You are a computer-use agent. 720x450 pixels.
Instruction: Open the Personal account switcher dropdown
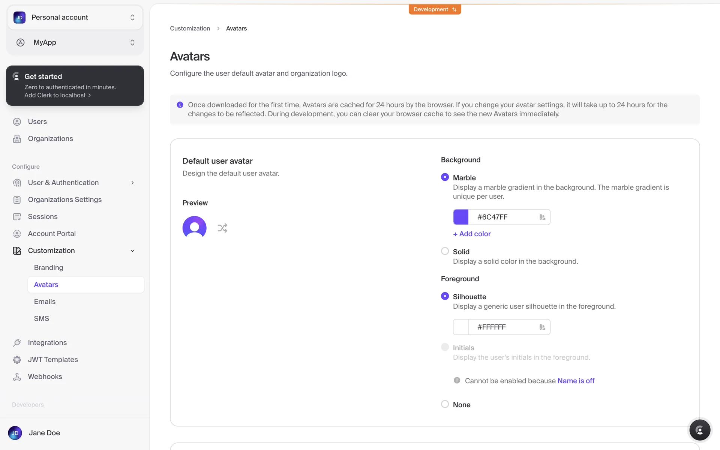[x=75, y=18]
